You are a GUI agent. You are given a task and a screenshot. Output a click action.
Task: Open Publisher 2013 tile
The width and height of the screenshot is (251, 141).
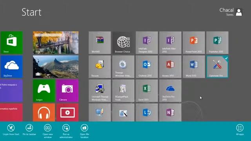(x=217, y=43)
